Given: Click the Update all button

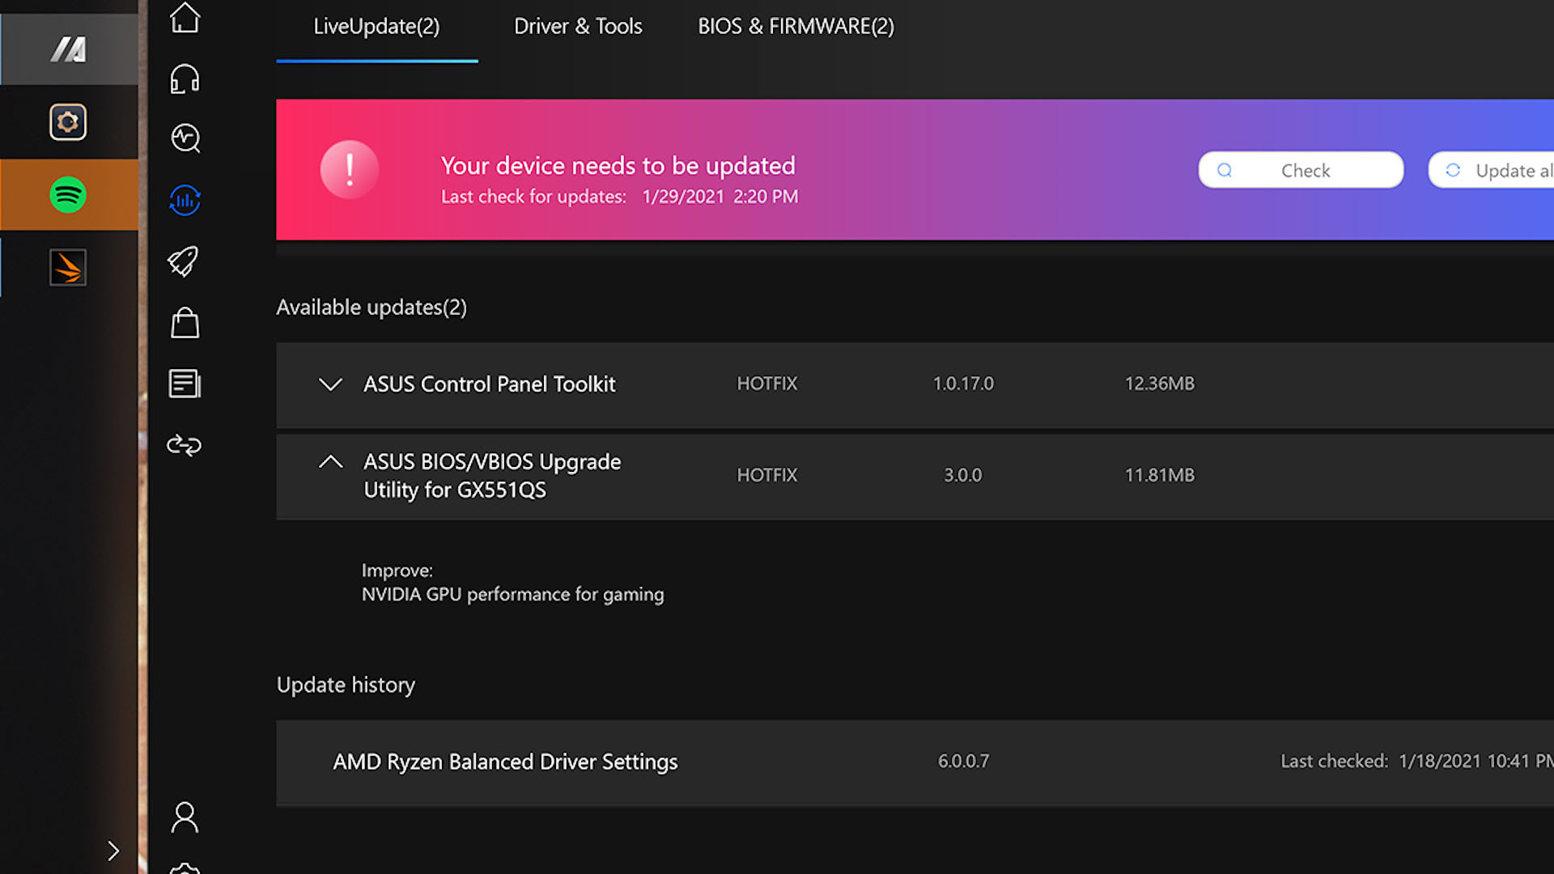Looking at the screenshot, I should pos(1491,170).
